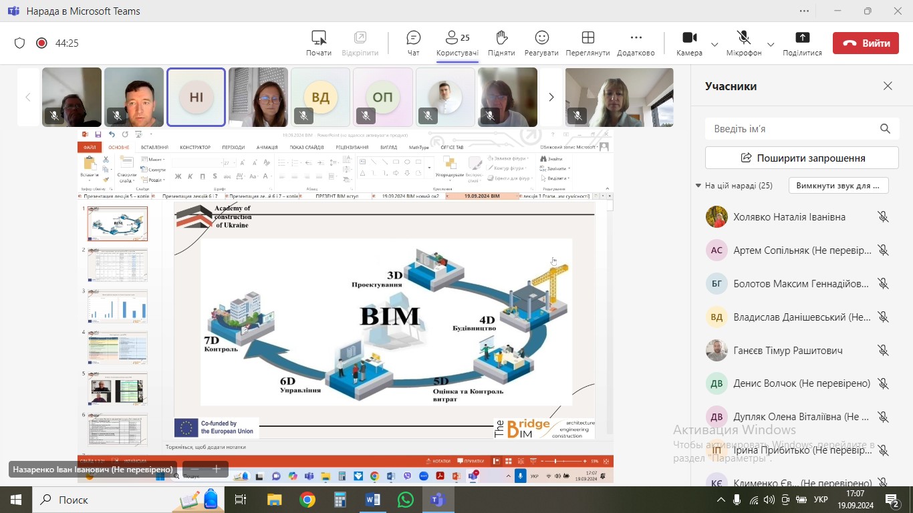Expand camera options dropdown arrow
This screenshot has height=513, width=913.
[714, 45]
